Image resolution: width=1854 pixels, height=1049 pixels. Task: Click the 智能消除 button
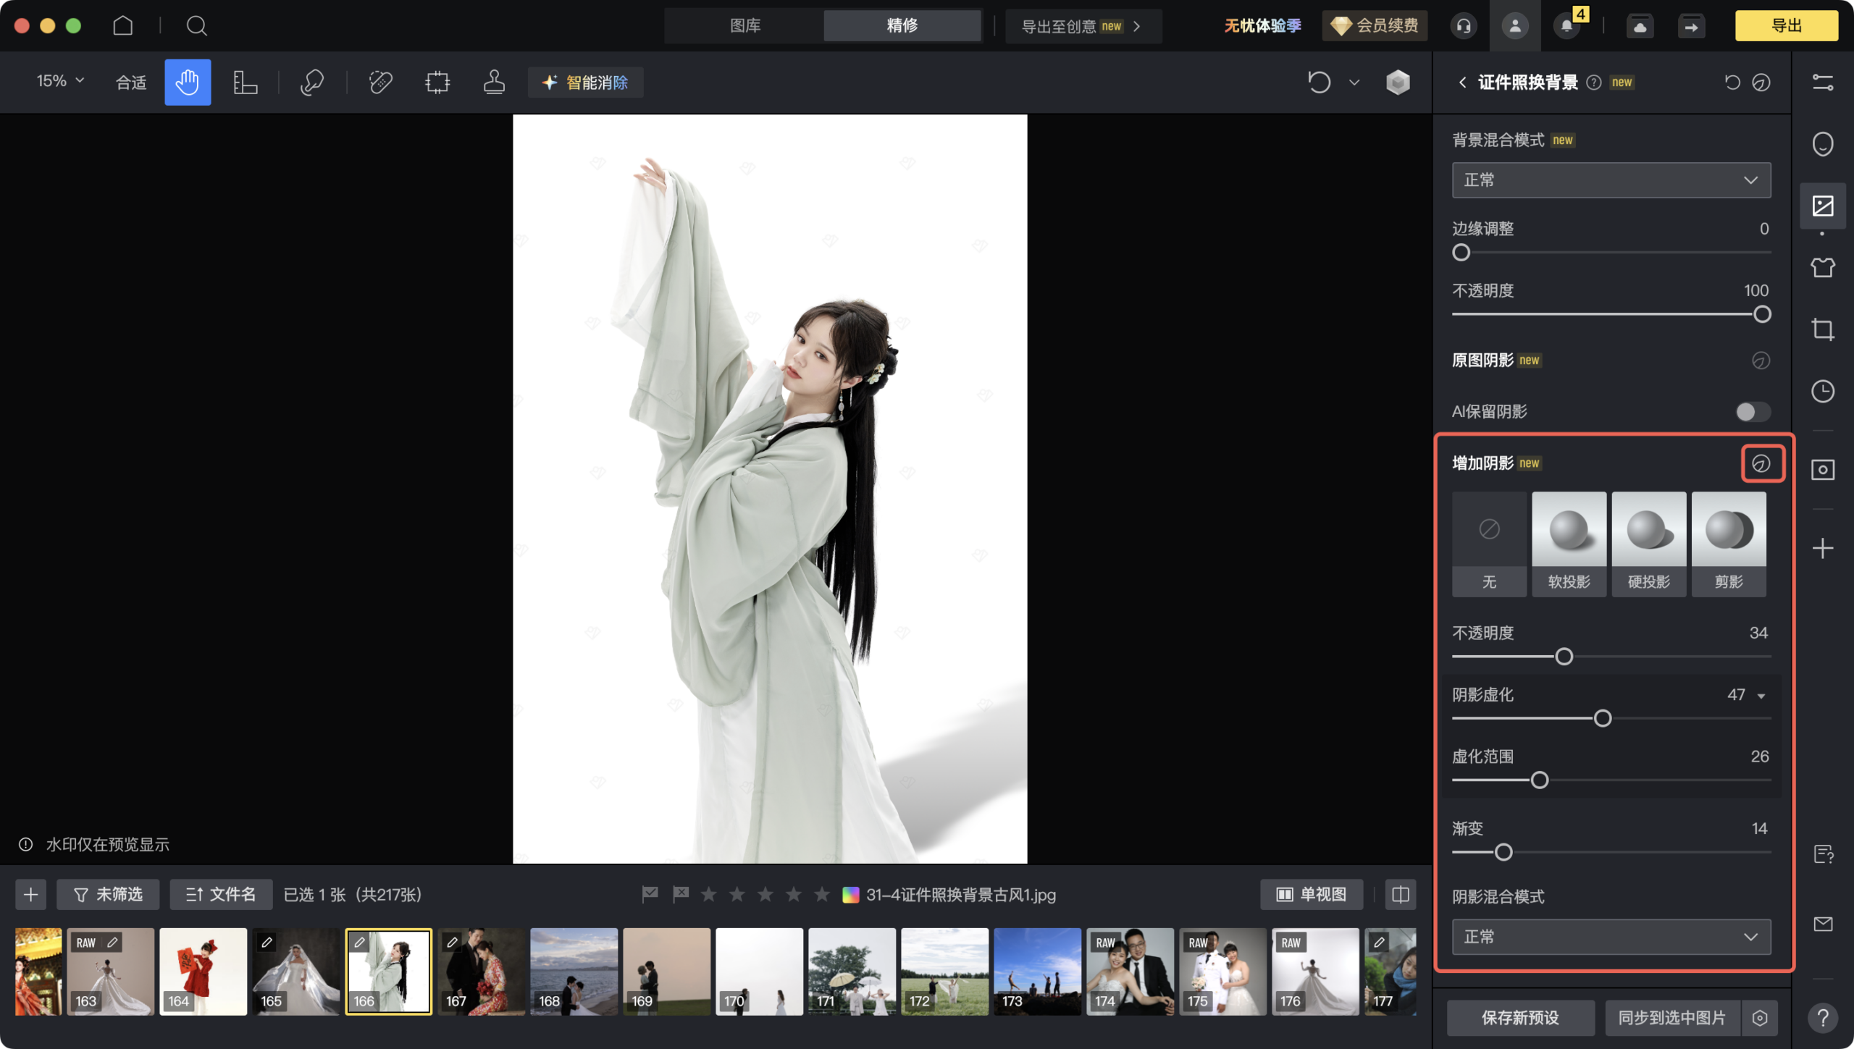pos(585,82)
